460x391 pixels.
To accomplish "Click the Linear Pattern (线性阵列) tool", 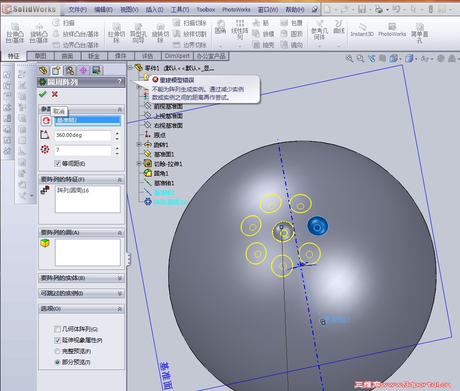I will pyautogui.click(x=240, y=29).
